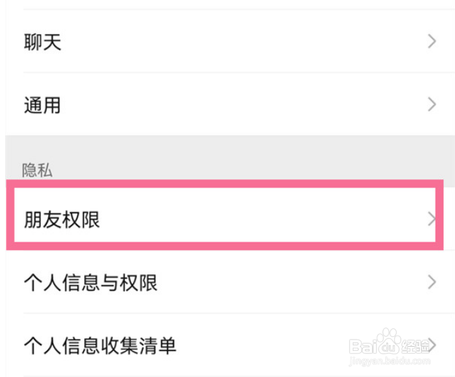Viewport: 455px width, 377px height.
Task: Open the 个人信息收集清单 label
Action: pos(100,346)
